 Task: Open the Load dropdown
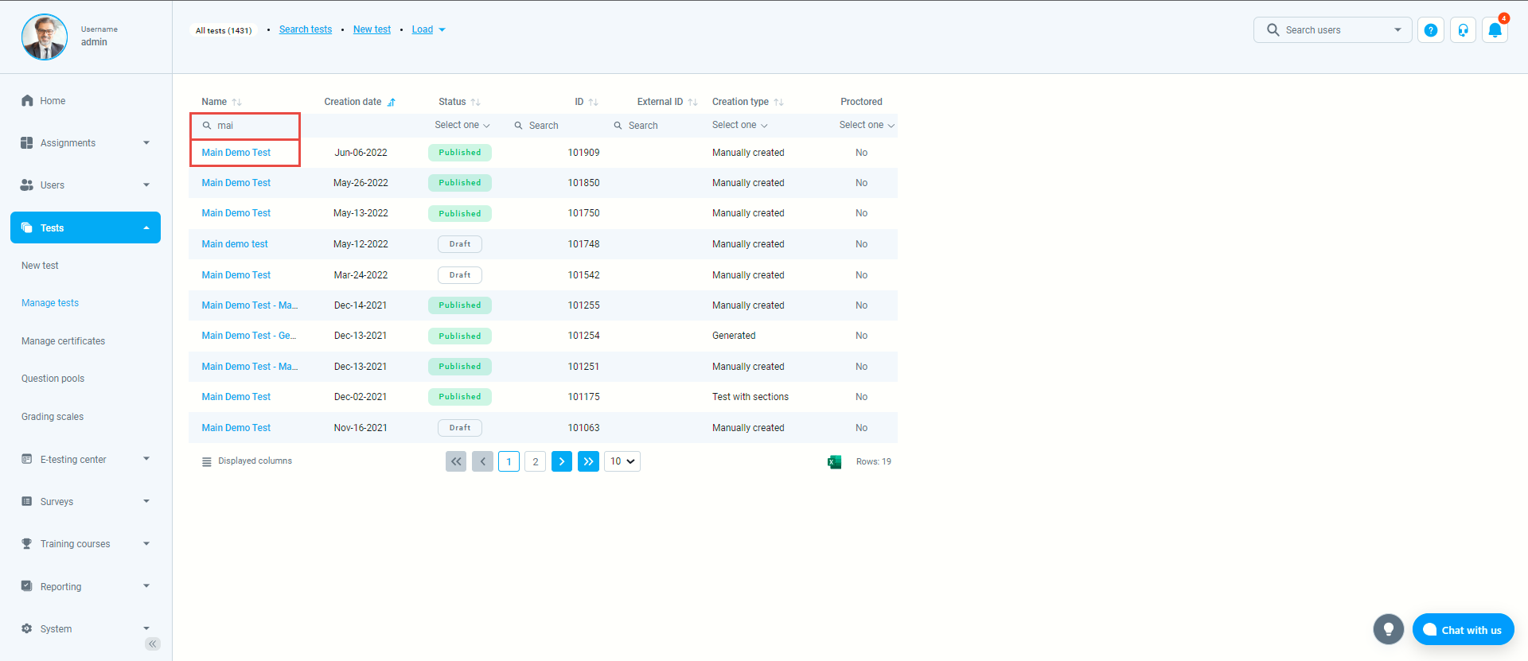[x=428, y=29]
